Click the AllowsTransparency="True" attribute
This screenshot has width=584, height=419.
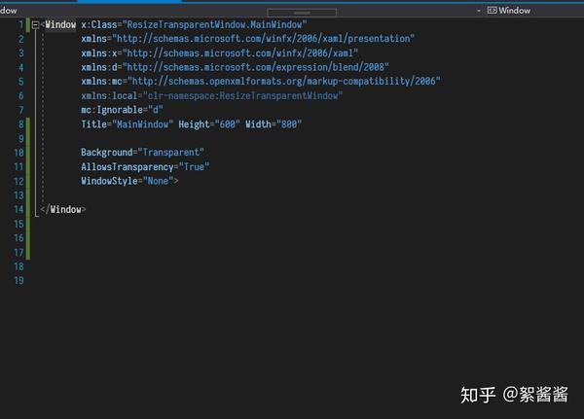145,166
